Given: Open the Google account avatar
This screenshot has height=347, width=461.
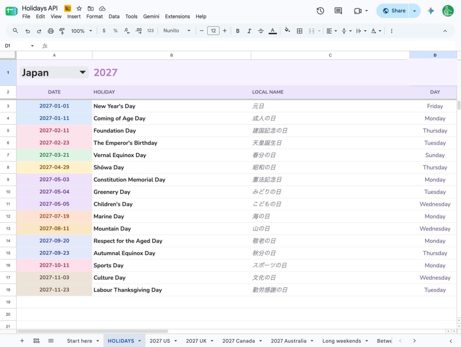Looking at the screenshot, I should (x=448, y=11).
